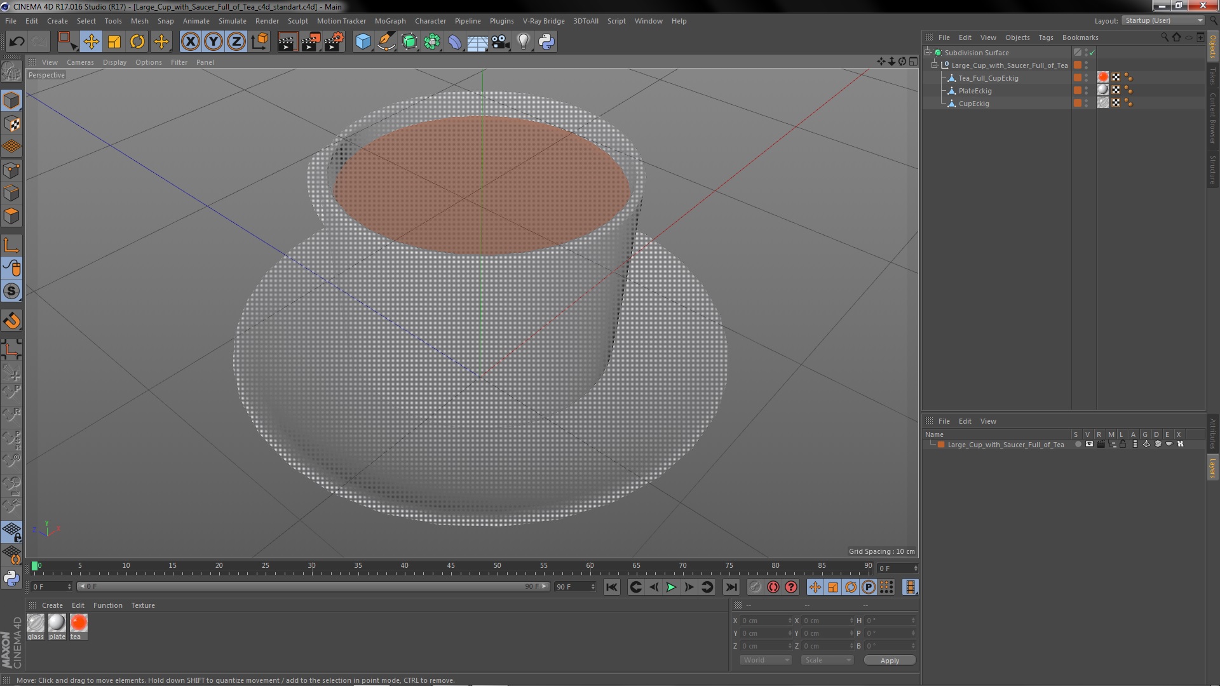Screen dimensions: 1220x686
Task: Open the World coordinate system dropdown
Action: pyautogui.click(x=766, y=661)
